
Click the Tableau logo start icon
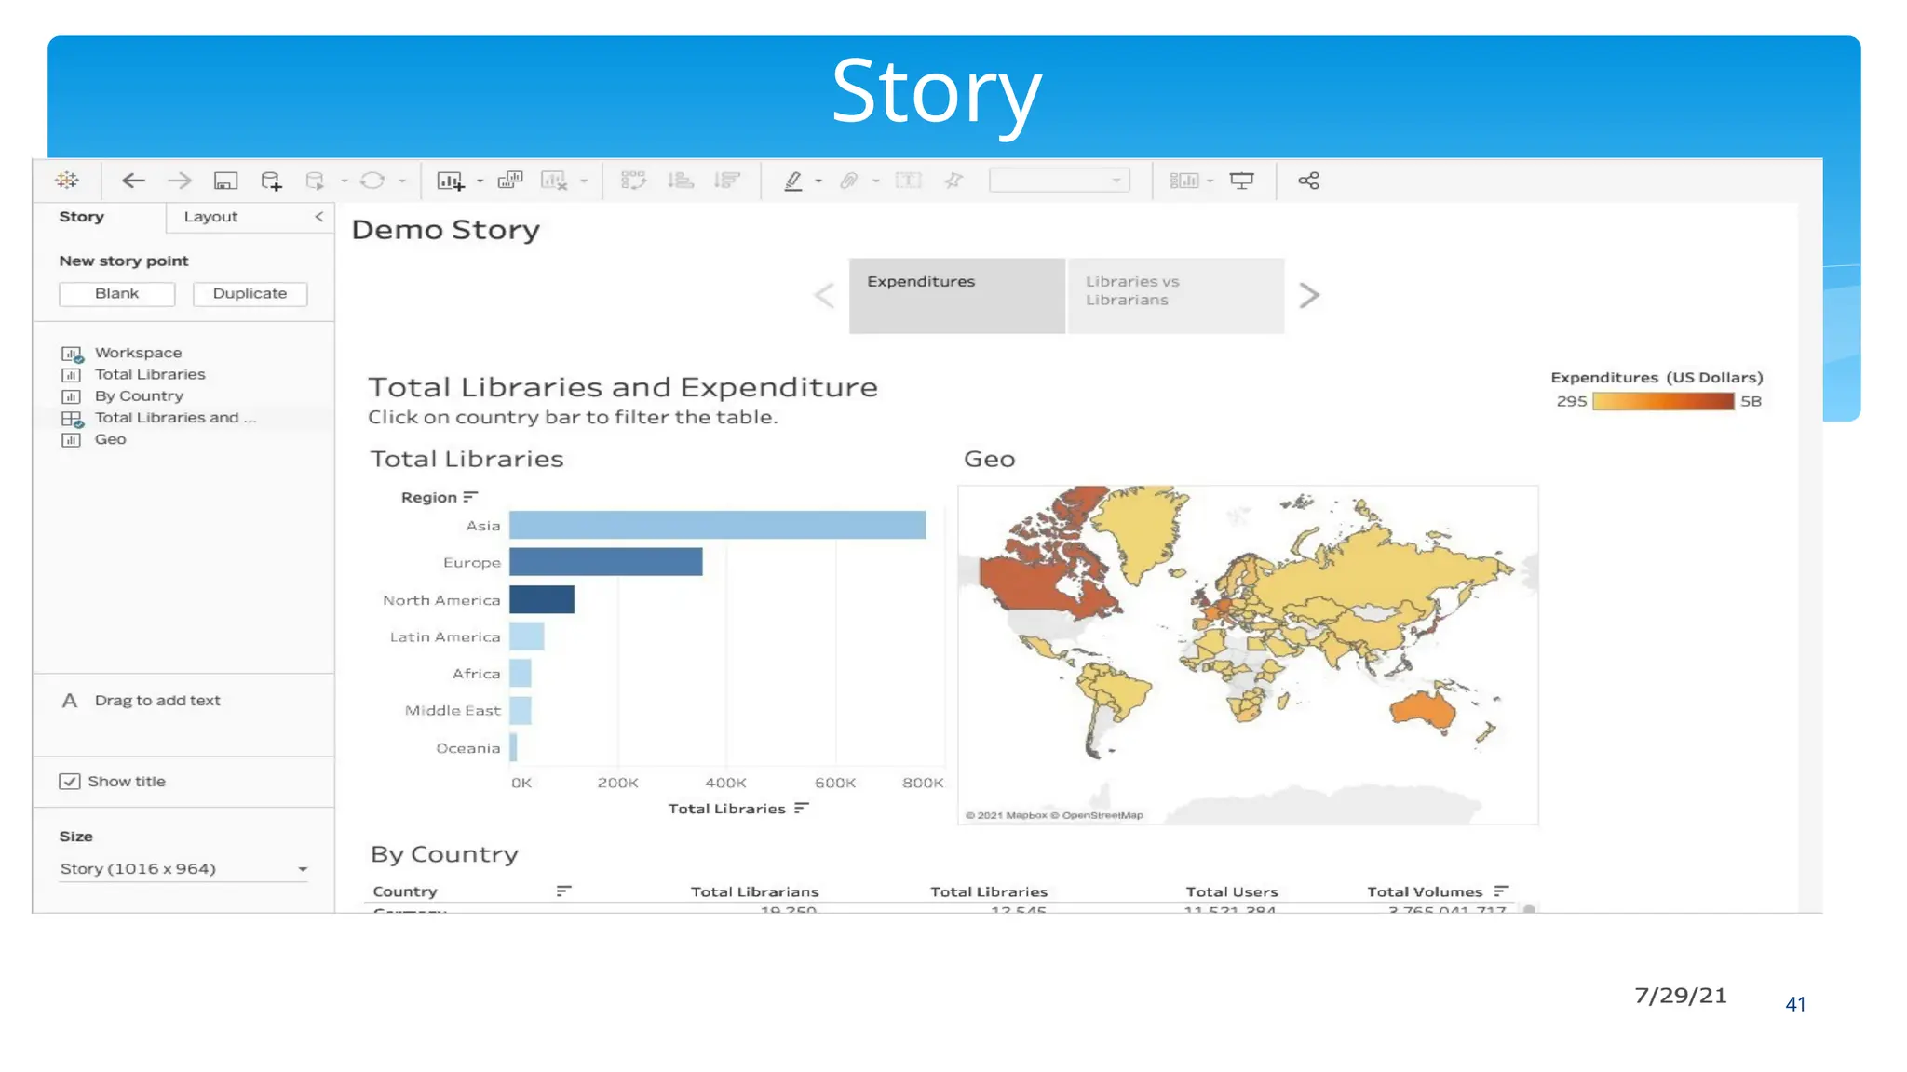coord(67,181)
